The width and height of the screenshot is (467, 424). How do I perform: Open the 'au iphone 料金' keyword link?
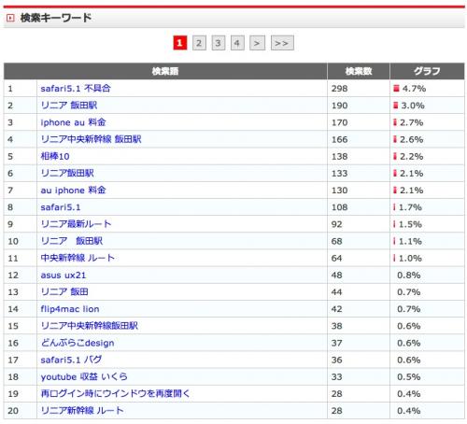(x=73, y=191)
